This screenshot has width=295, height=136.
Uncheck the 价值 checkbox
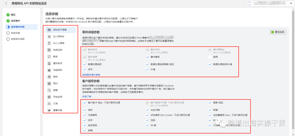tap(147, 69)
